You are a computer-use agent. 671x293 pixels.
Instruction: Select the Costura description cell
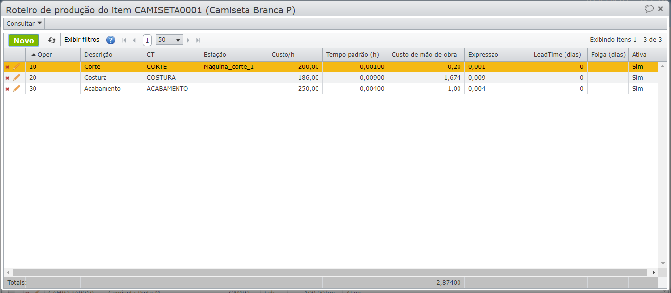112,78
